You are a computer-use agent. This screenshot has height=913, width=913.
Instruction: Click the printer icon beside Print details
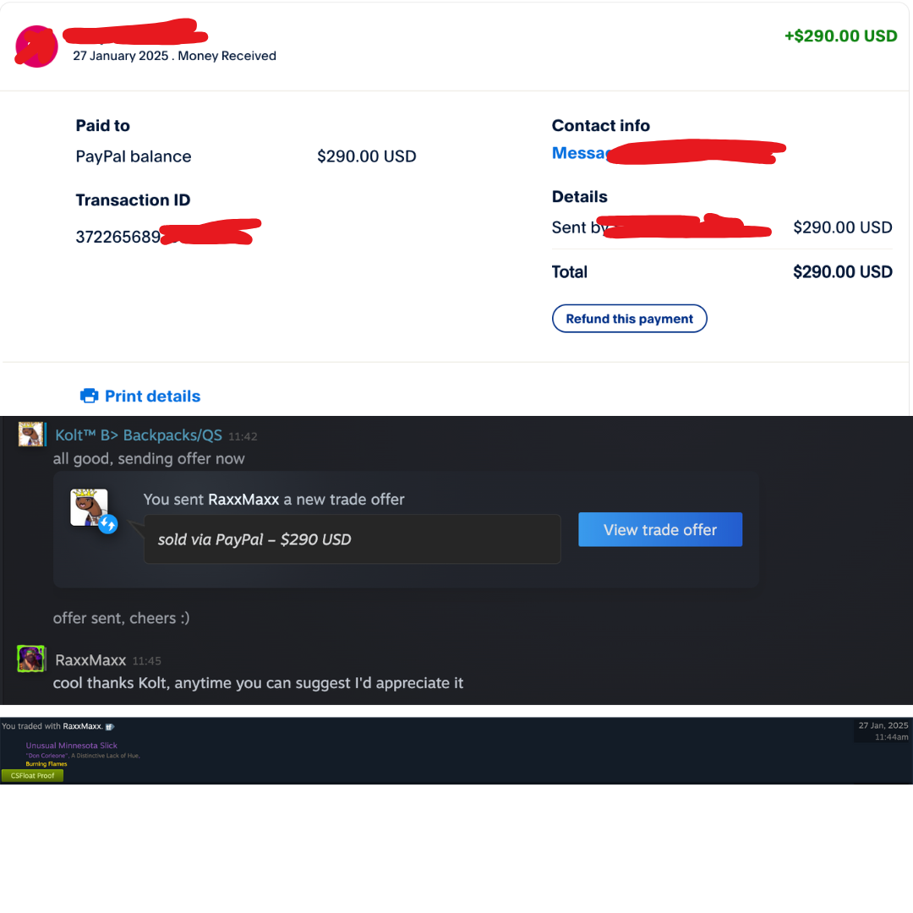coord(89,396)
